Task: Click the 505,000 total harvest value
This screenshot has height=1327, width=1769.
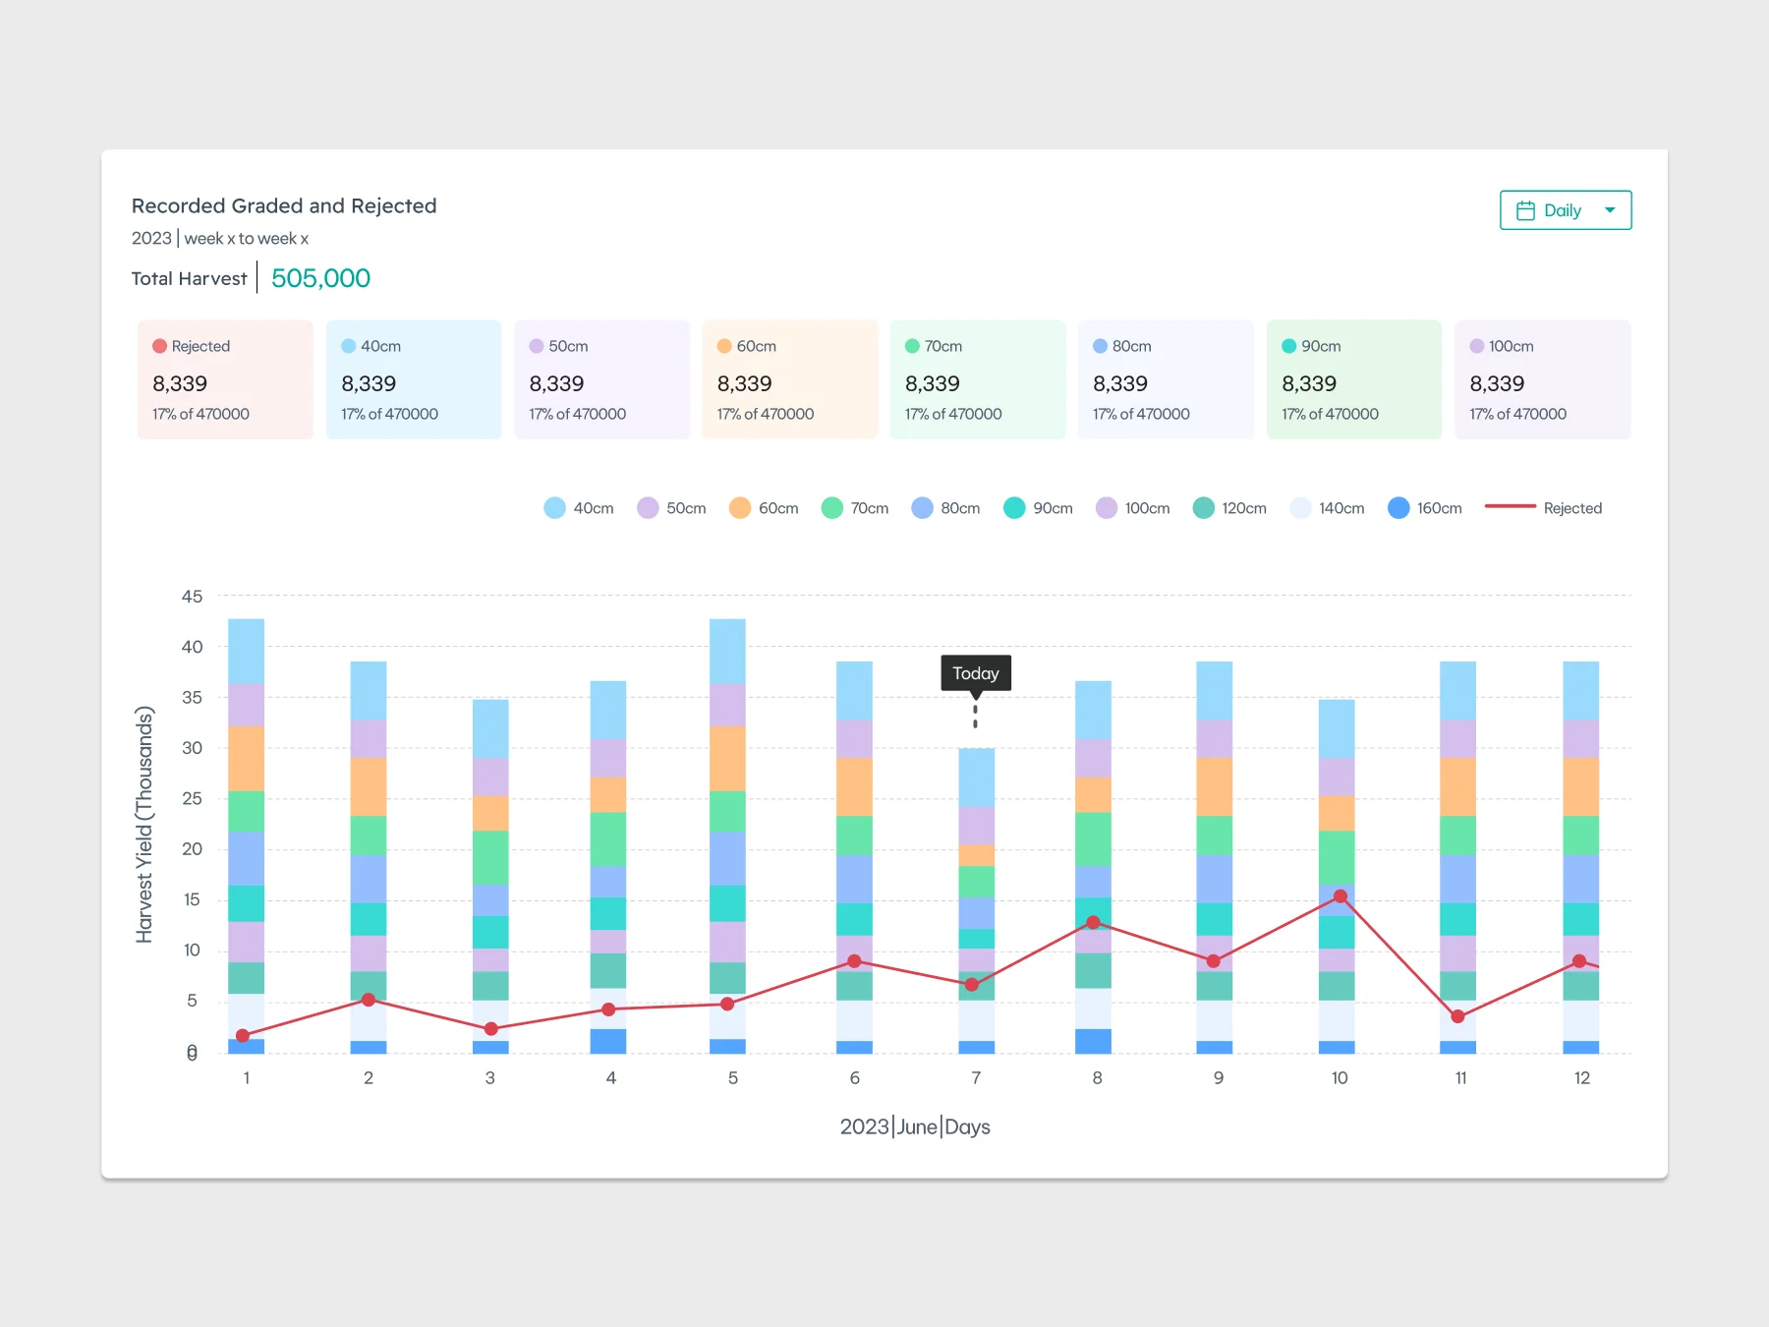Action: point(320,278)
